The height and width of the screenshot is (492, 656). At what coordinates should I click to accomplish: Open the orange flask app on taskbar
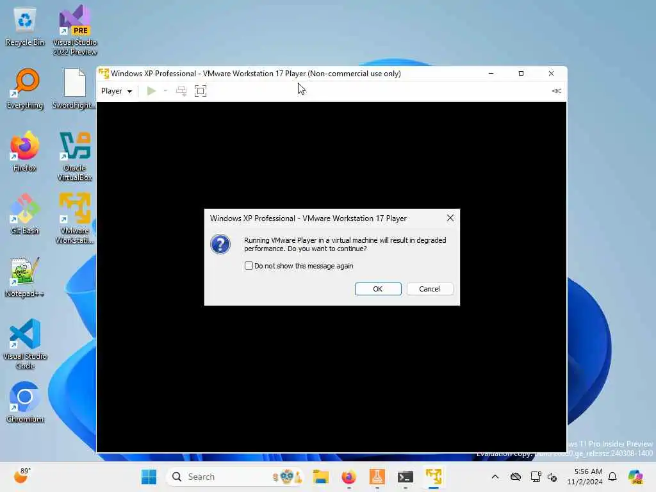pos(377,477)
